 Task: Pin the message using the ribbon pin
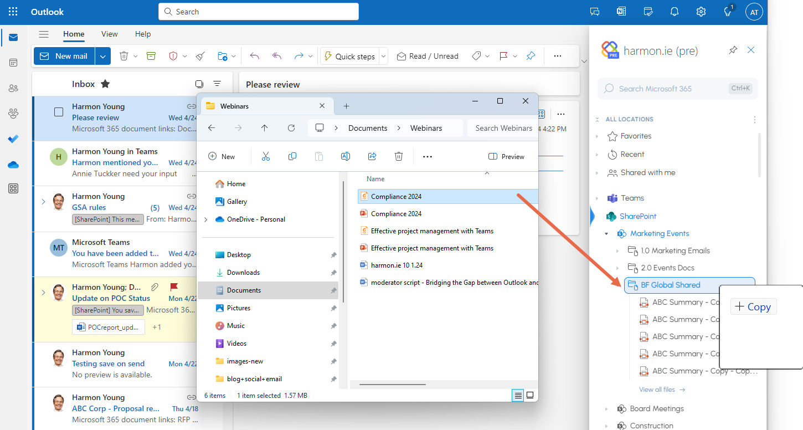pos(531,56)
